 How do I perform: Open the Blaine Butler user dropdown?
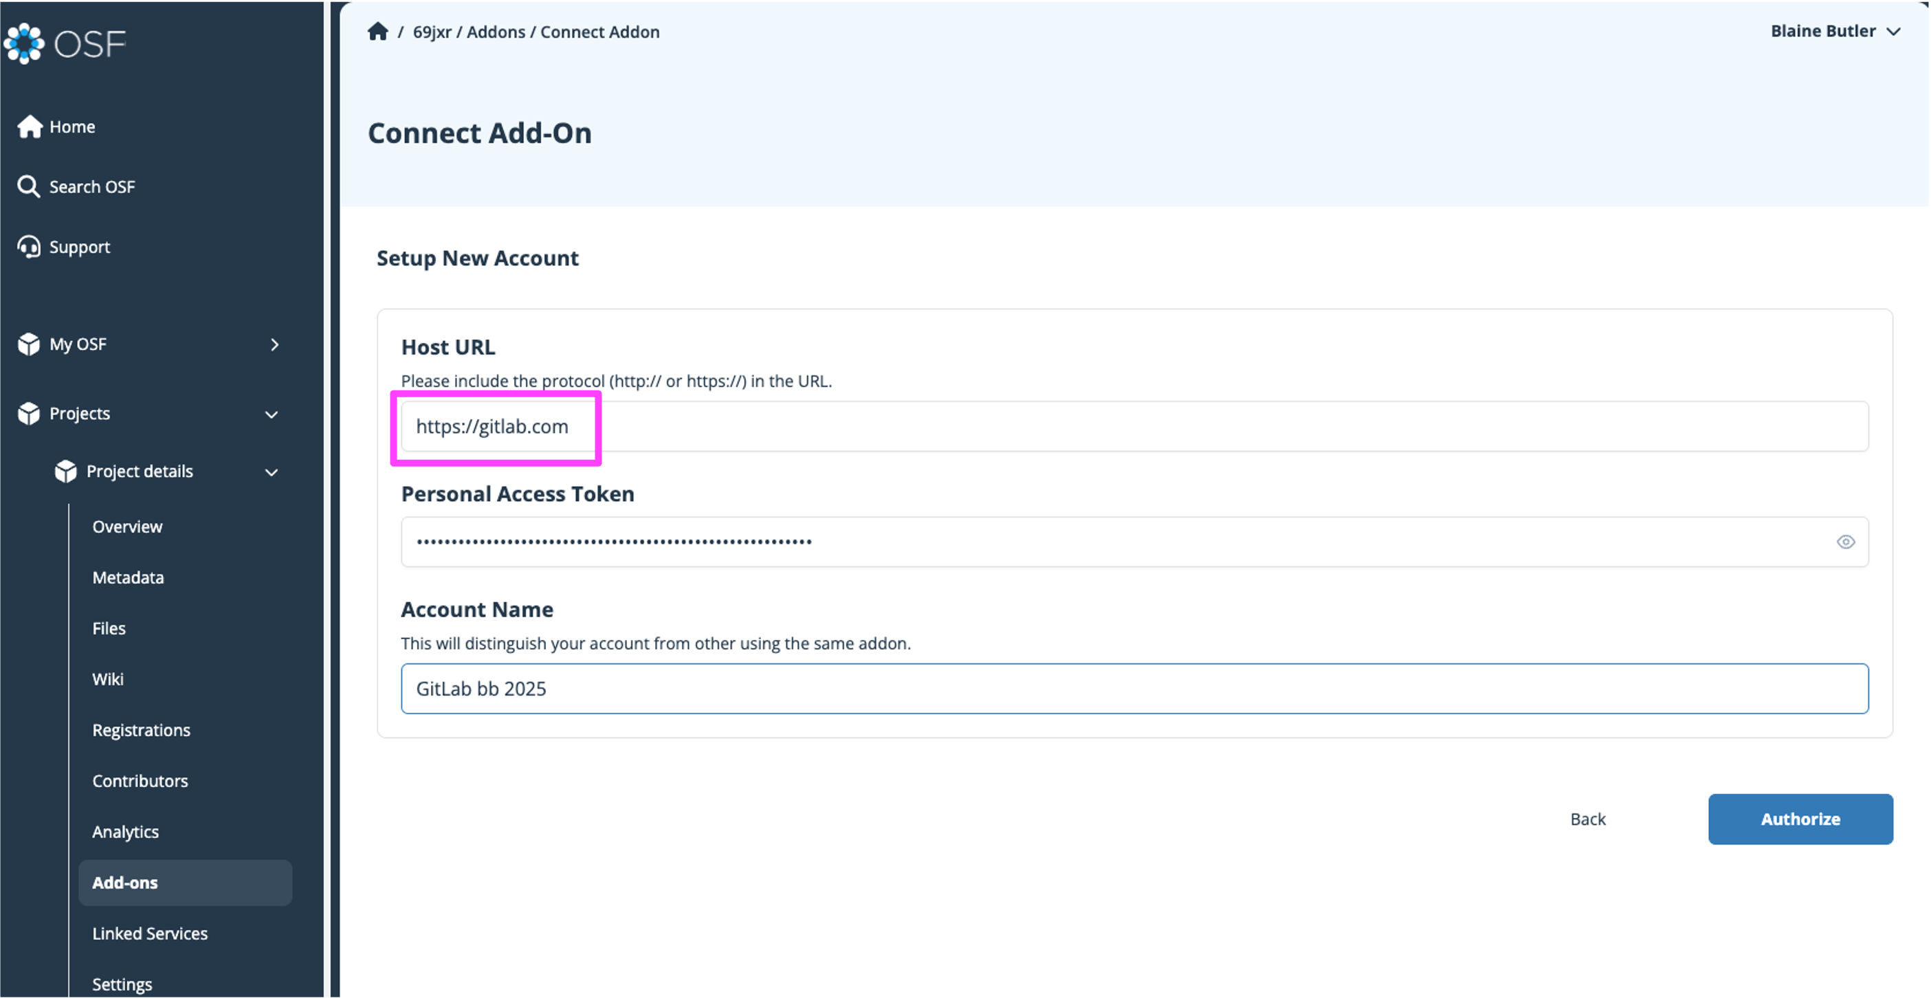point(1833,32)
